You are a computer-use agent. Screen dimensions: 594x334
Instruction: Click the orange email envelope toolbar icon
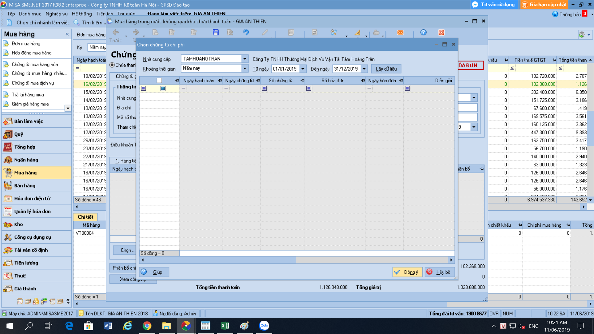tap(400, 32)
